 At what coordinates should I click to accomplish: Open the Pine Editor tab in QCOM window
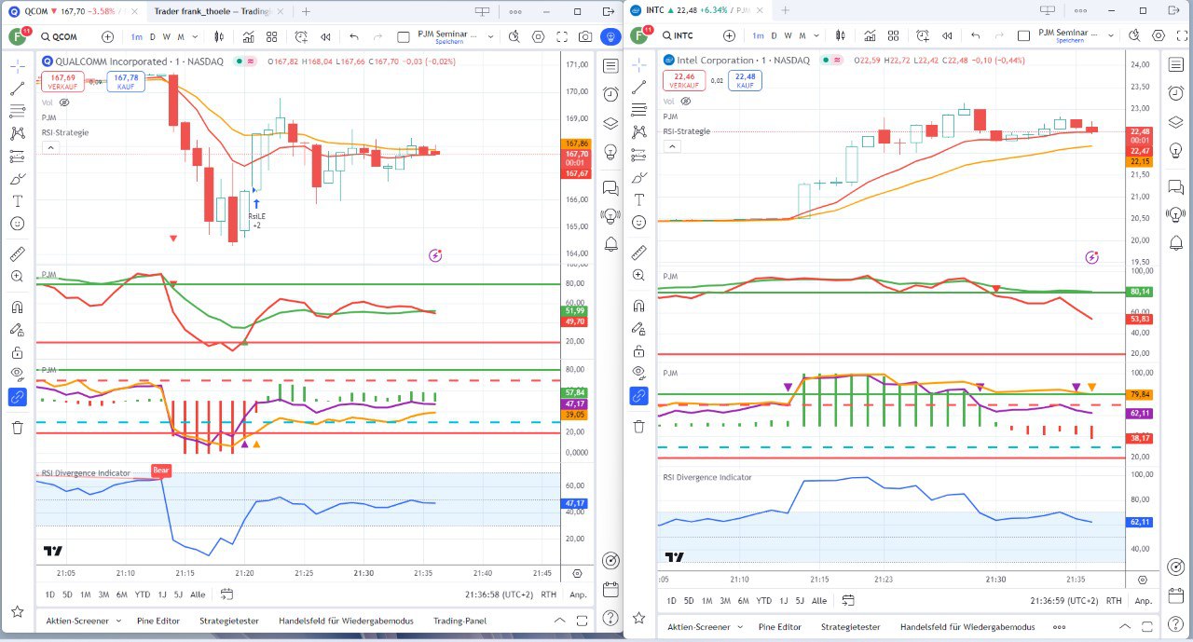point(156,621)
